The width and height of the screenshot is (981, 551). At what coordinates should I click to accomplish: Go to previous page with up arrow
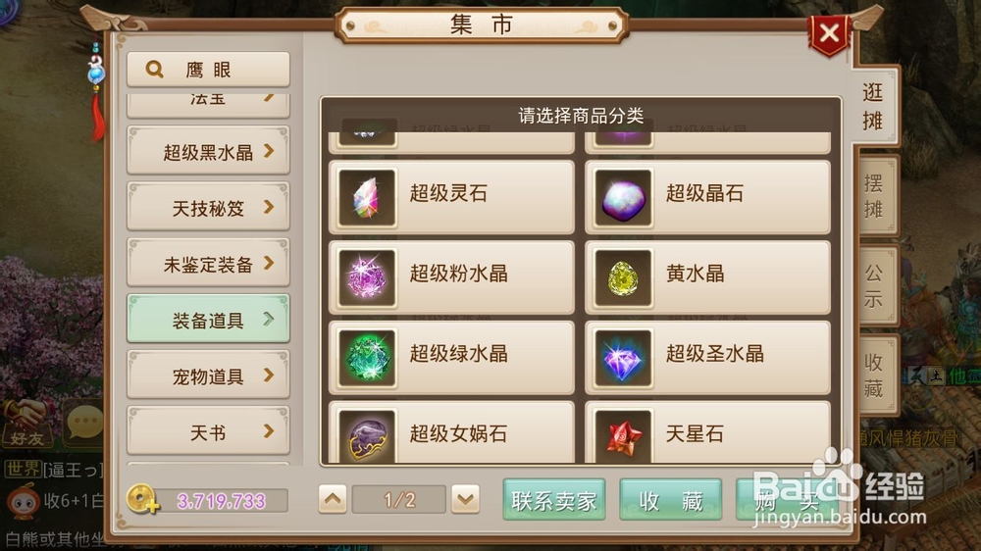pyautogui.click(x=333, y=499)
